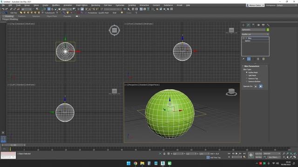Open the Modify tab in the command panel
298x167 pixels.
click(x=248, y=25)
